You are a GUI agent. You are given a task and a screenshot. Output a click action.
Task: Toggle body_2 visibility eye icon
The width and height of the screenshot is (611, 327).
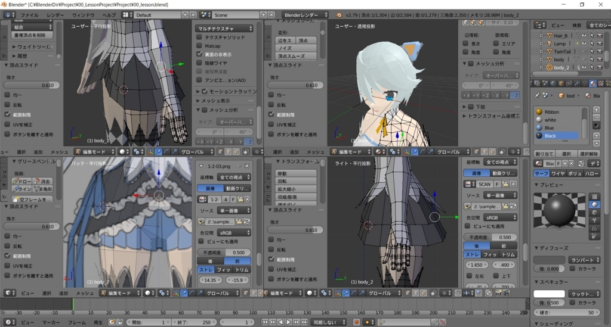(584, 67)
